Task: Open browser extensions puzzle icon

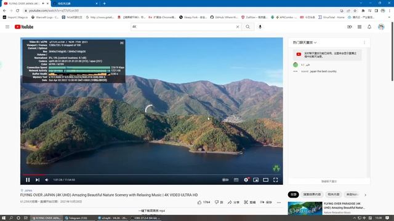Action: tap(363, 10)
